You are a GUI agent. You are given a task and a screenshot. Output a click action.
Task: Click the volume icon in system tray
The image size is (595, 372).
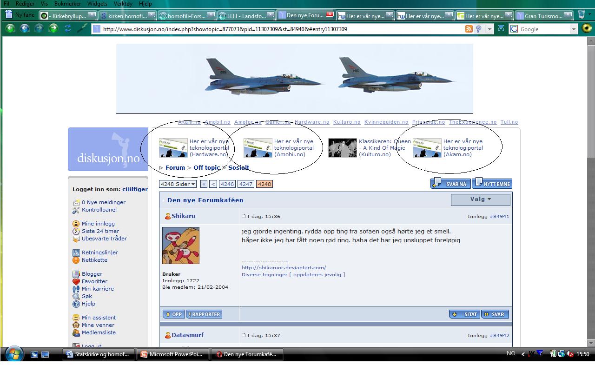[x=570, y=354]
